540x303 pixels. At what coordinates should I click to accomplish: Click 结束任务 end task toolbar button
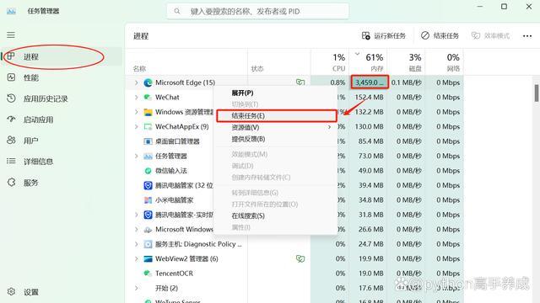(x=440, y=35)
